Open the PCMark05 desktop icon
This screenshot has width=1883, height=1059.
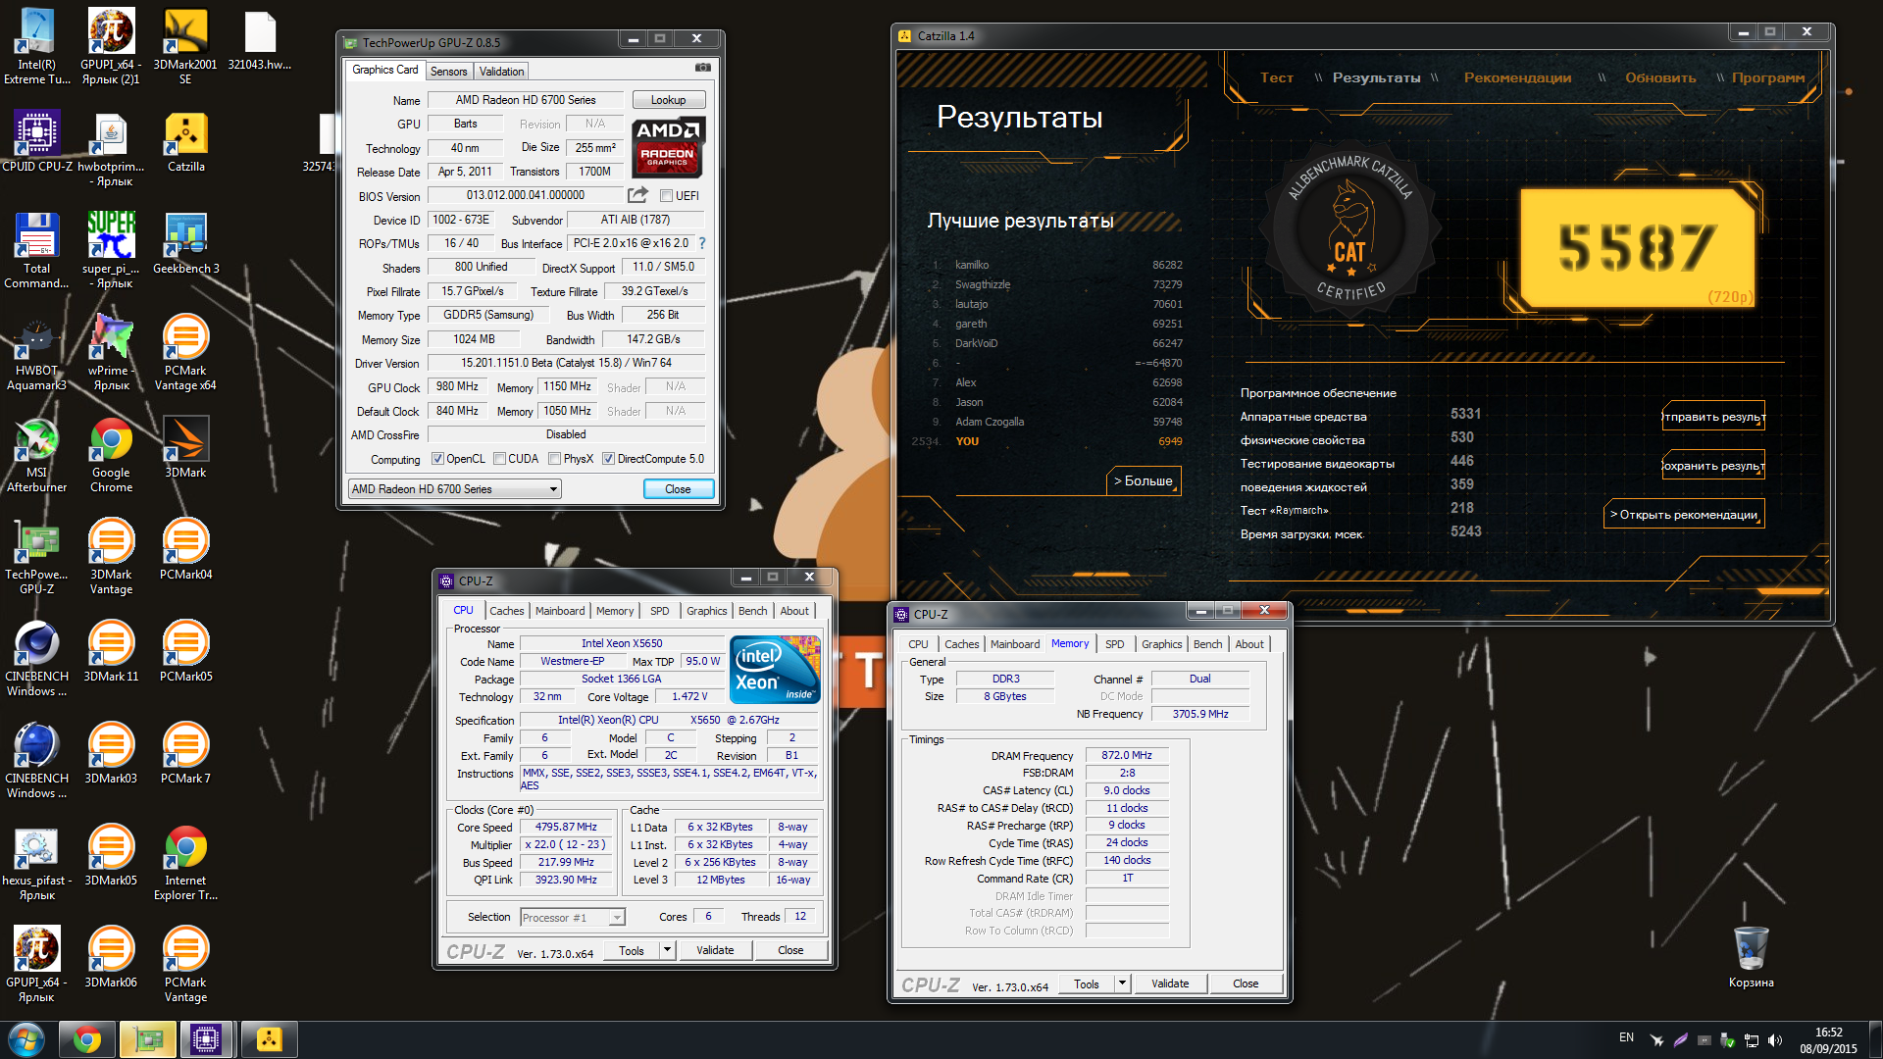pos(185,650)
